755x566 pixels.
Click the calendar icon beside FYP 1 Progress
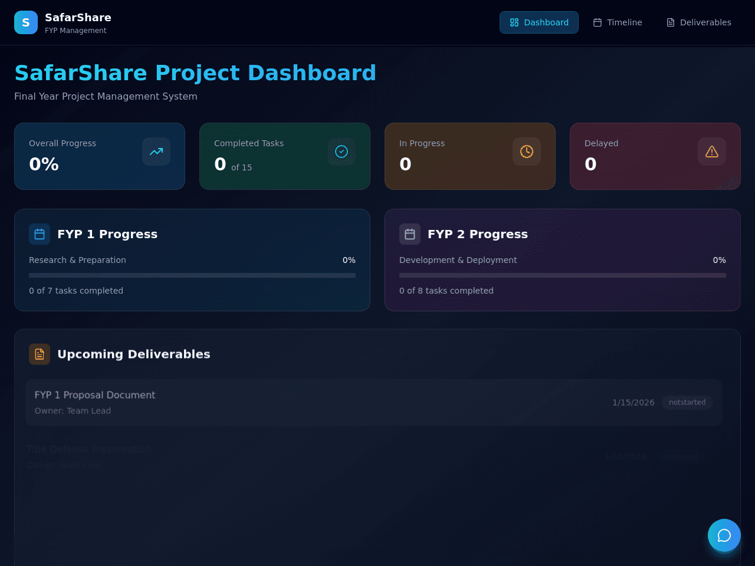coord(40,234)
